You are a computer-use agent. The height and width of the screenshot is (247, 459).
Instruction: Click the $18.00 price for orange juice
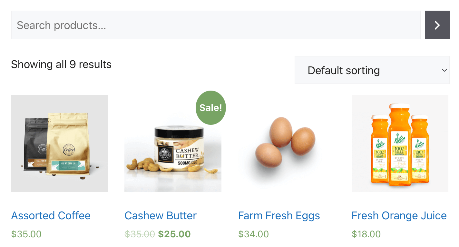pyautogui.click(x=366, y=234)
